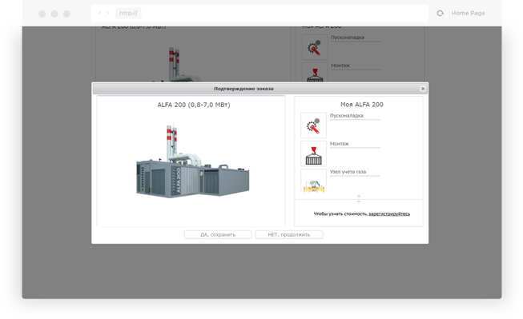523x319 pixels.
Task: Close the Подтверждение заказа dialog
Action: click(x=423, y=89)
